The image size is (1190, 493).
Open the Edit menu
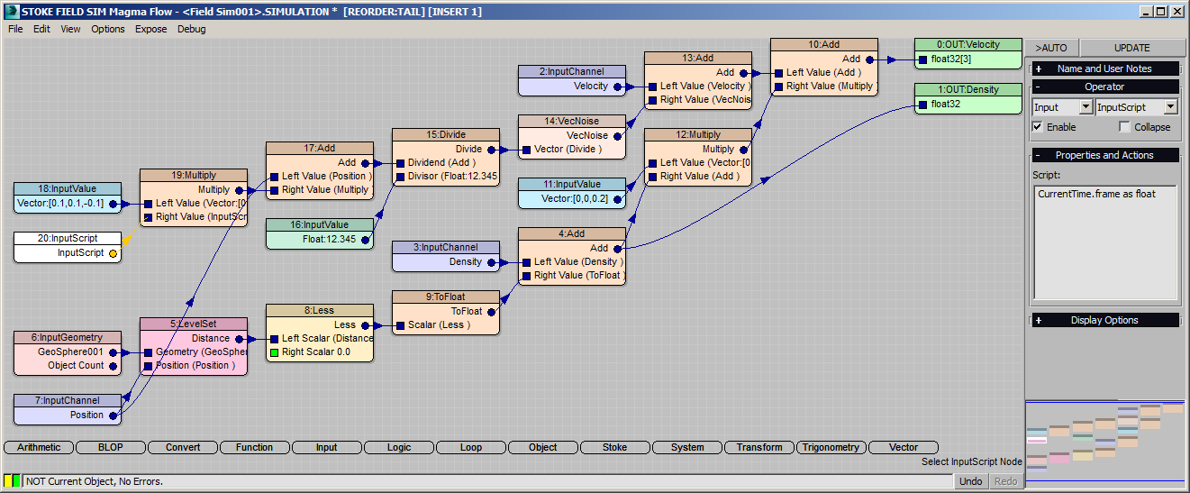tap(42, 29)
